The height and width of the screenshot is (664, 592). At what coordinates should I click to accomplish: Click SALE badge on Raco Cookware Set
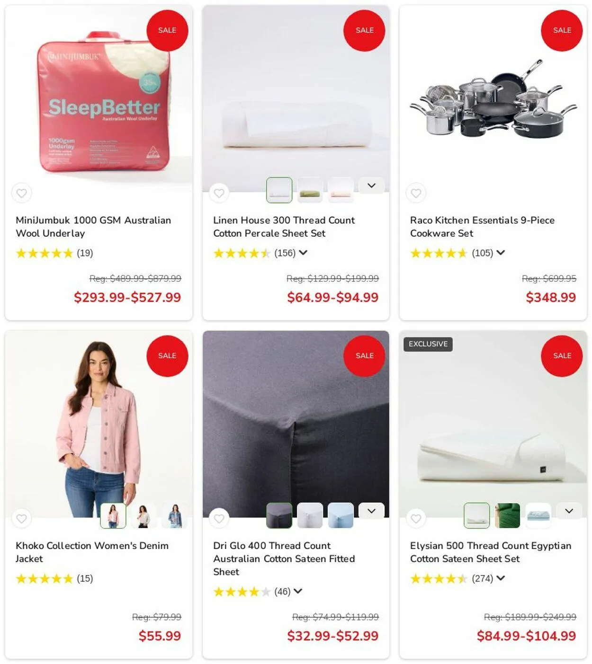pyautogui.click(x=562, y=30)
